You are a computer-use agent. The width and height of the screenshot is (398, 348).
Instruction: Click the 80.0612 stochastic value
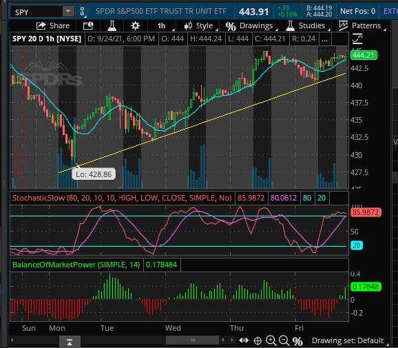[284, 198]
